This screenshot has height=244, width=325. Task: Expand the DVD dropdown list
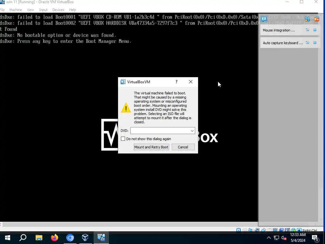[x=192, y=131]
